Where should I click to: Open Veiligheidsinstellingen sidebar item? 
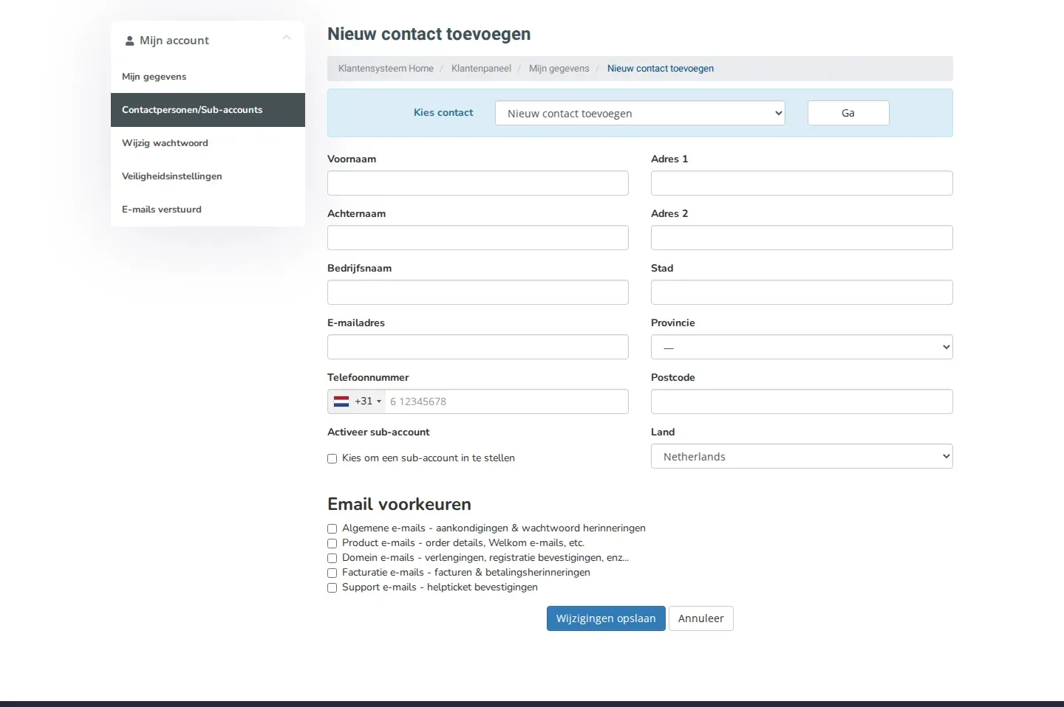208,176
